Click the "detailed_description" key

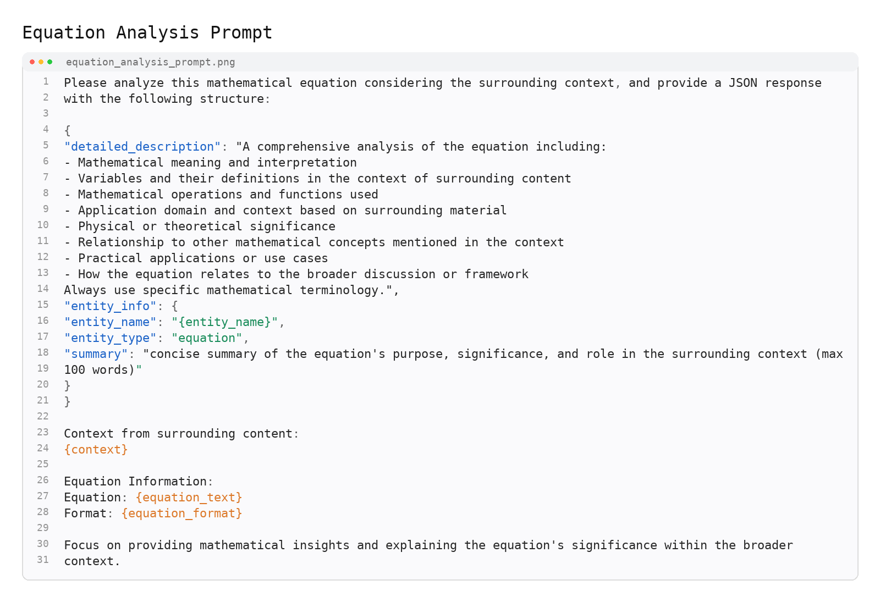click(142, 147)
